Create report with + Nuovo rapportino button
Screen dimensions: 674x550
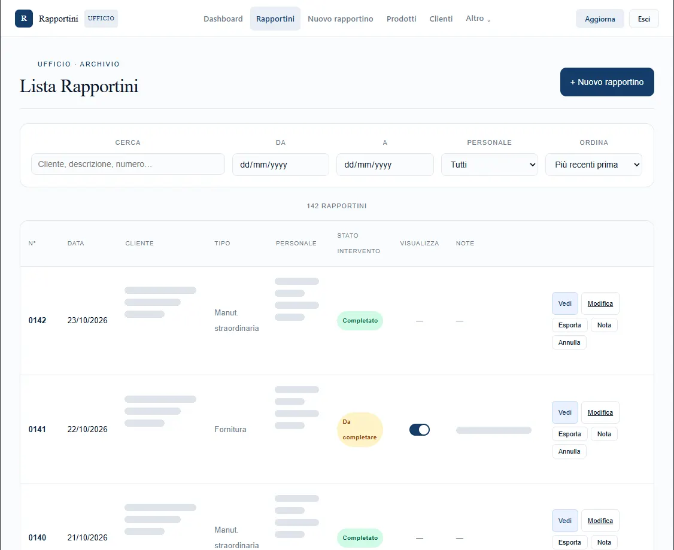pos(606,82)
